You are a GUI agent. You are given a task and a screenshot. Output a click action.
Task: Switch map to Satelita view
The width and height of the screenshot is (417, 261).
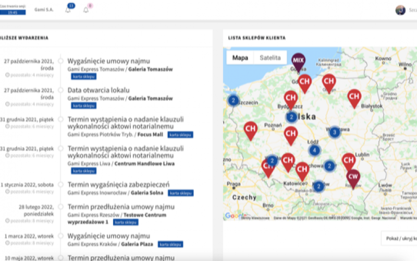coord(270,58)
